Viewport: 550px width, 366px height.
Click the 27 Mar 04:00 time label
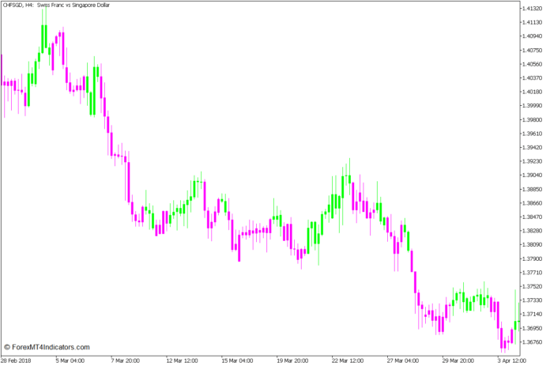(x=401, y=360)
